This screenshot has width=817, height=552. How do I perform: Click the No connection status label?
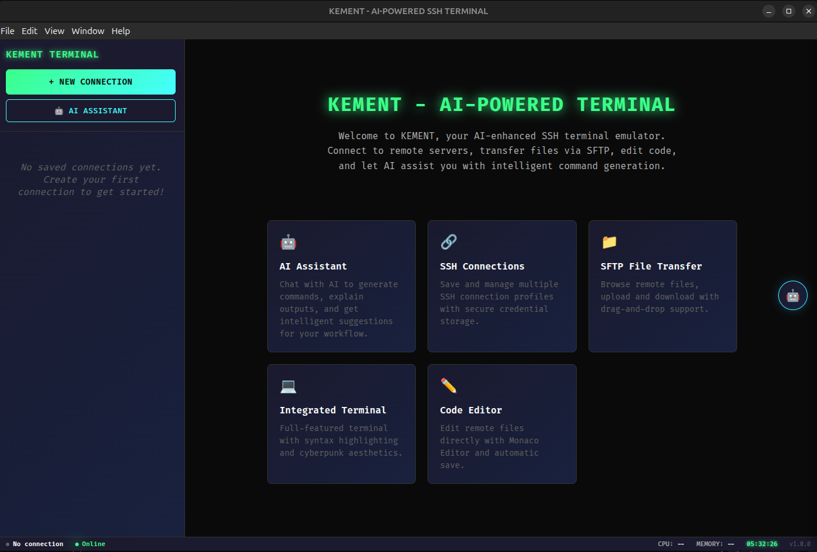[x=38, y=544]
